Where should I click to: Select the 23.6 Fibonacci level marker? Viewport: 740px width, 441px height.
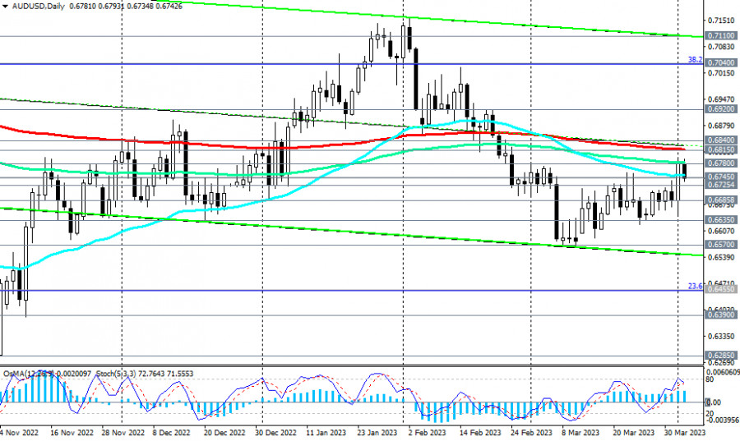click(x=694, y=286)
